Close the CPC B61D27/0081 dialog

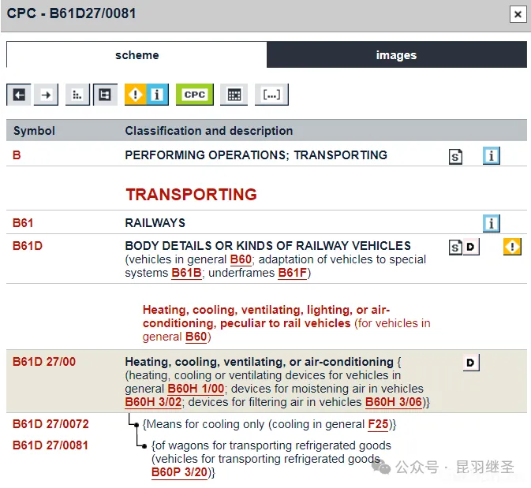point(517,14)
